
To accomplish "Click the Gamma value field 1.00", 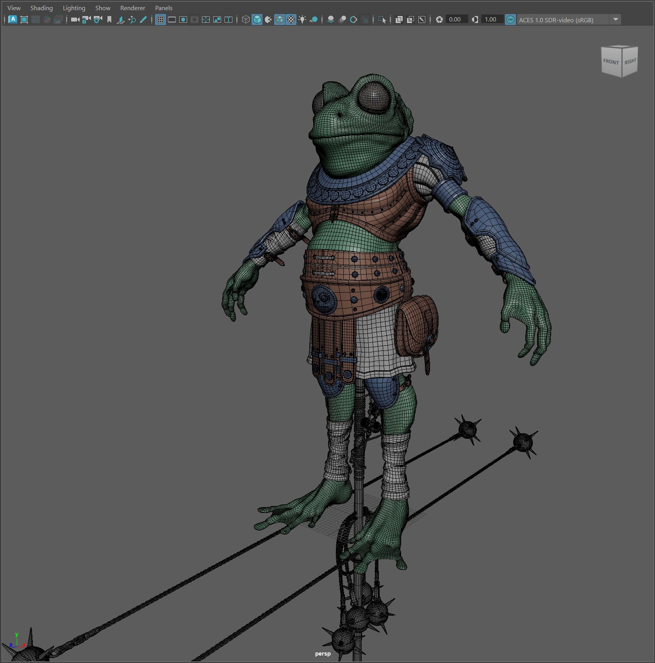I will (492, 20).
